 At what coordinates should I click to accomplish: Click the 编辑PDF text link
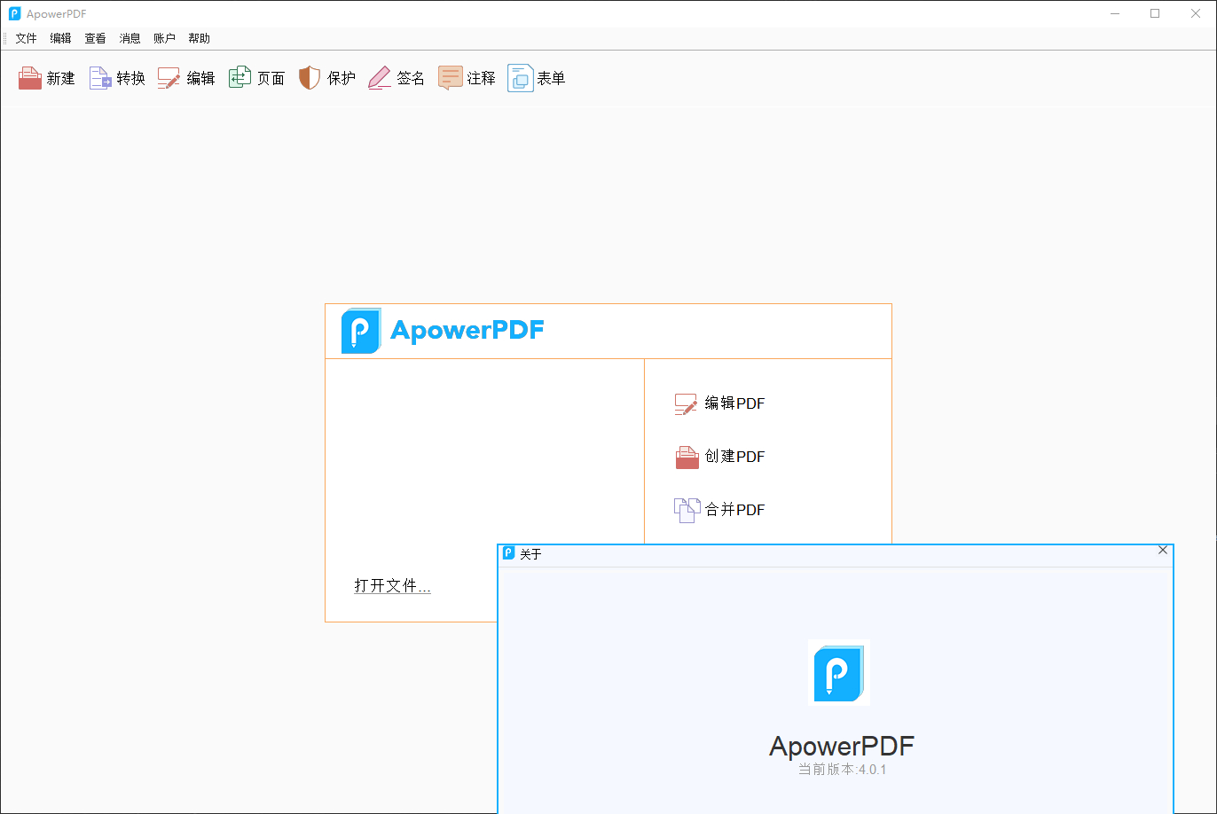[x=734, y=404]
